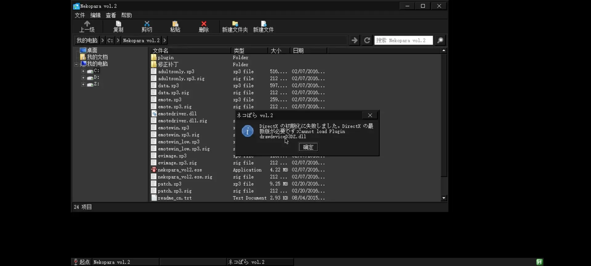Click the file list vertical scrollbar thumb
Image resolution: width=591 pixels, height=266 pixels.
pyautogui.click(x=444, y=115)
